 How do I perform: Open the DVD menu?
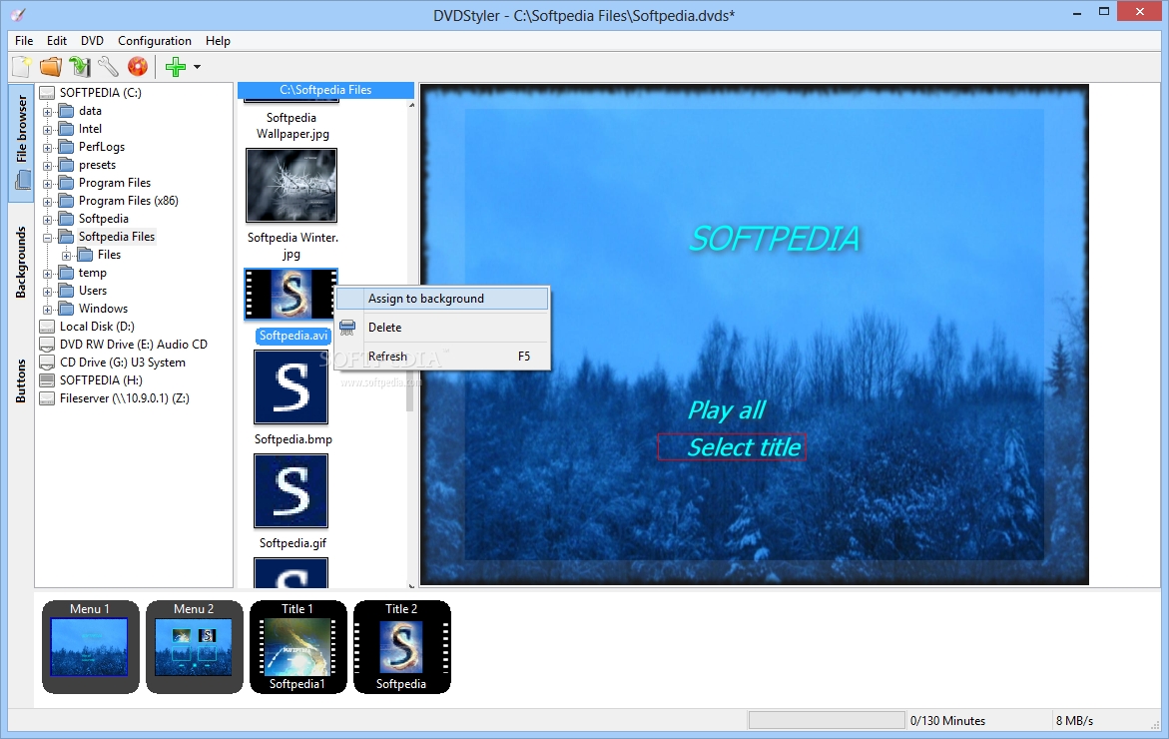[x=92, y=40]
